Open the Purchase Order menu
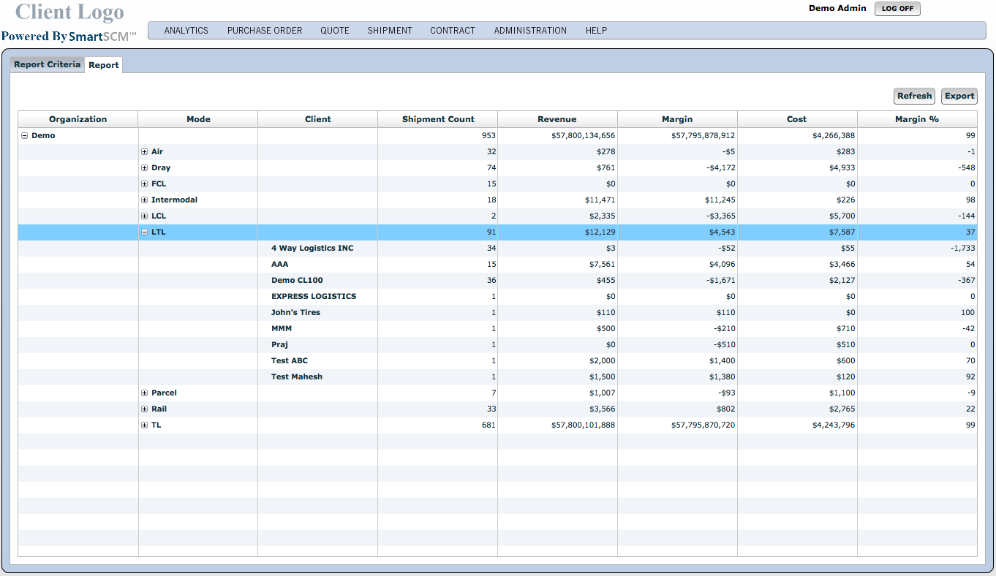Image resolution: width=996 pixels, height=576 pixels. (x=265, y=31)
